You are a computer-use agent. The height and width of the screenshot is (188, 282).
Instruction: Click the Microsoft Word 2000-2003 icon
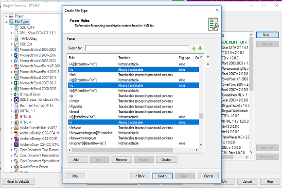pos(17,49)
